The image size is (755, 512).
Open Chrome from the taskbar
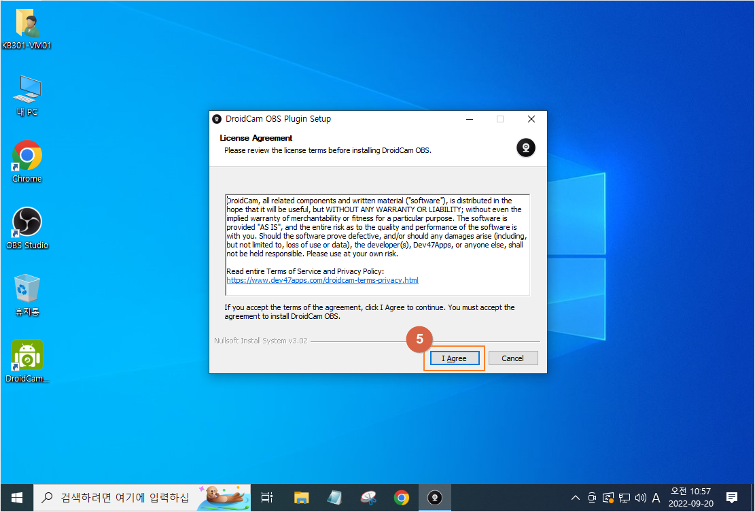click(402, 498)
